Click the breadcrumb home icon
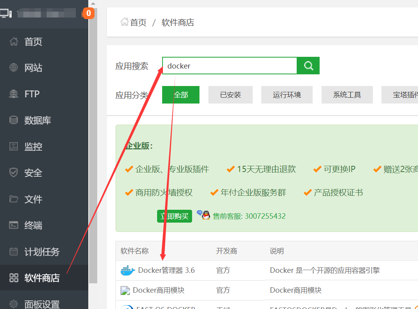The width and height of the screenshot is (418, 309). point(124,22)
